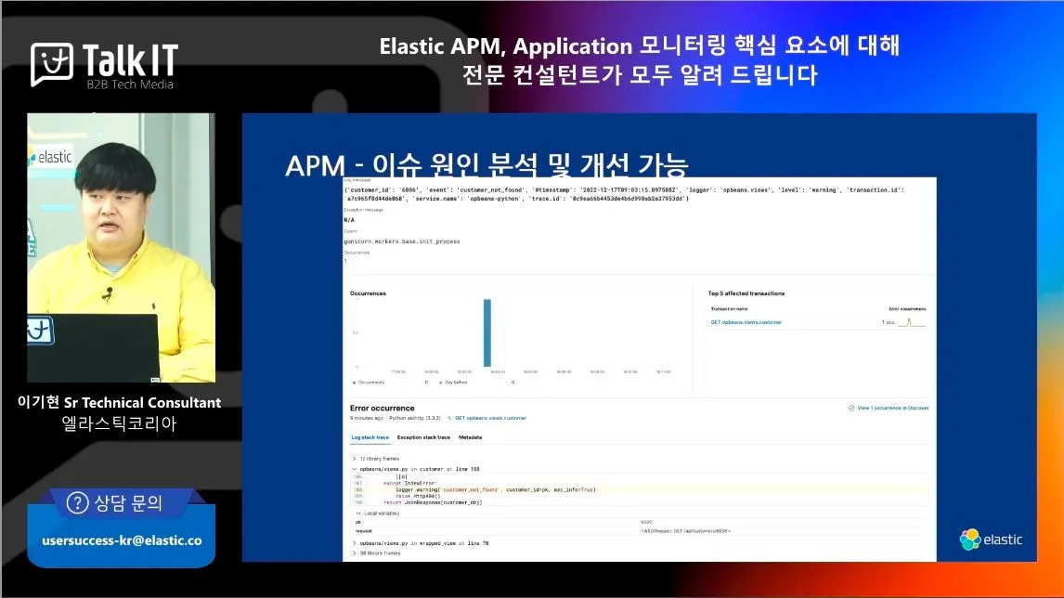Click the 'B2B Tech Media' tagline
Image resolution: width=1064 pixels, height=598 pixels.
[x=130, y=84]
